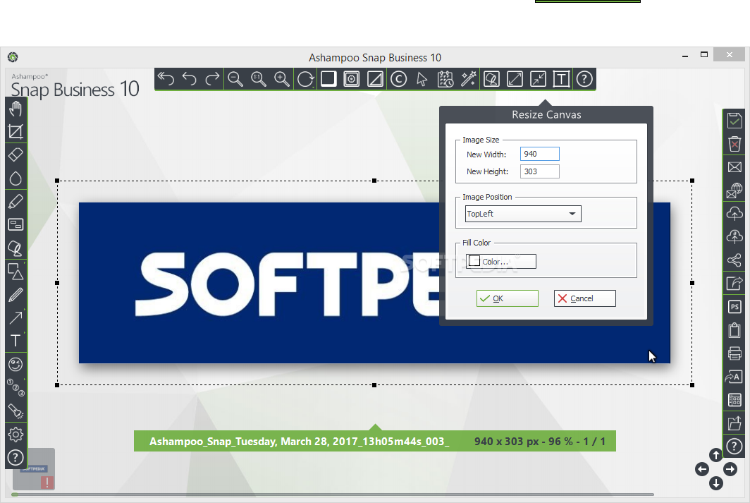Zoom out with the minus magnifier
The height and width of the screenshot is (503, 750).
pyautogui.click(x=235, y=78)
